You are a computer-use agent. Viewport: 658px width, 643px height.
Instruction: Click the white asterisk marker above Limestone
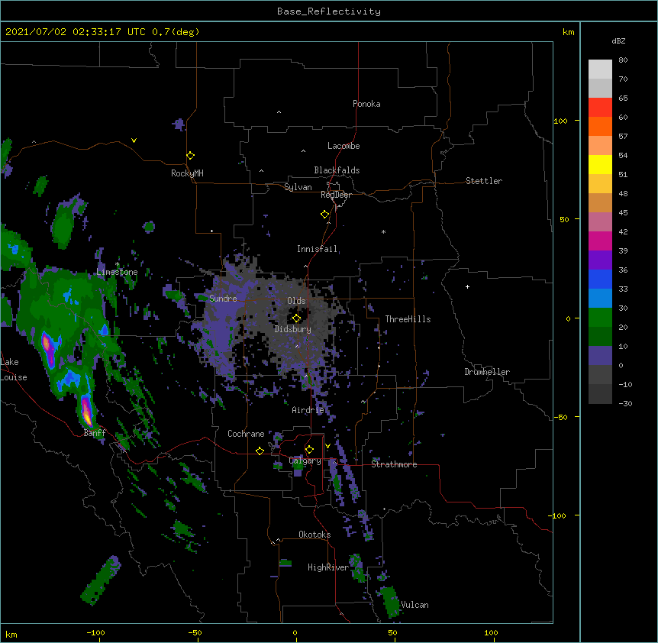coord(117,264)
